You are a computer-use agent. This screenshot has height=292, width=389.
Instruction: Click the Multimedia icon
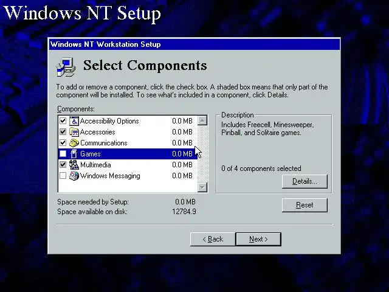pos(74,165)
